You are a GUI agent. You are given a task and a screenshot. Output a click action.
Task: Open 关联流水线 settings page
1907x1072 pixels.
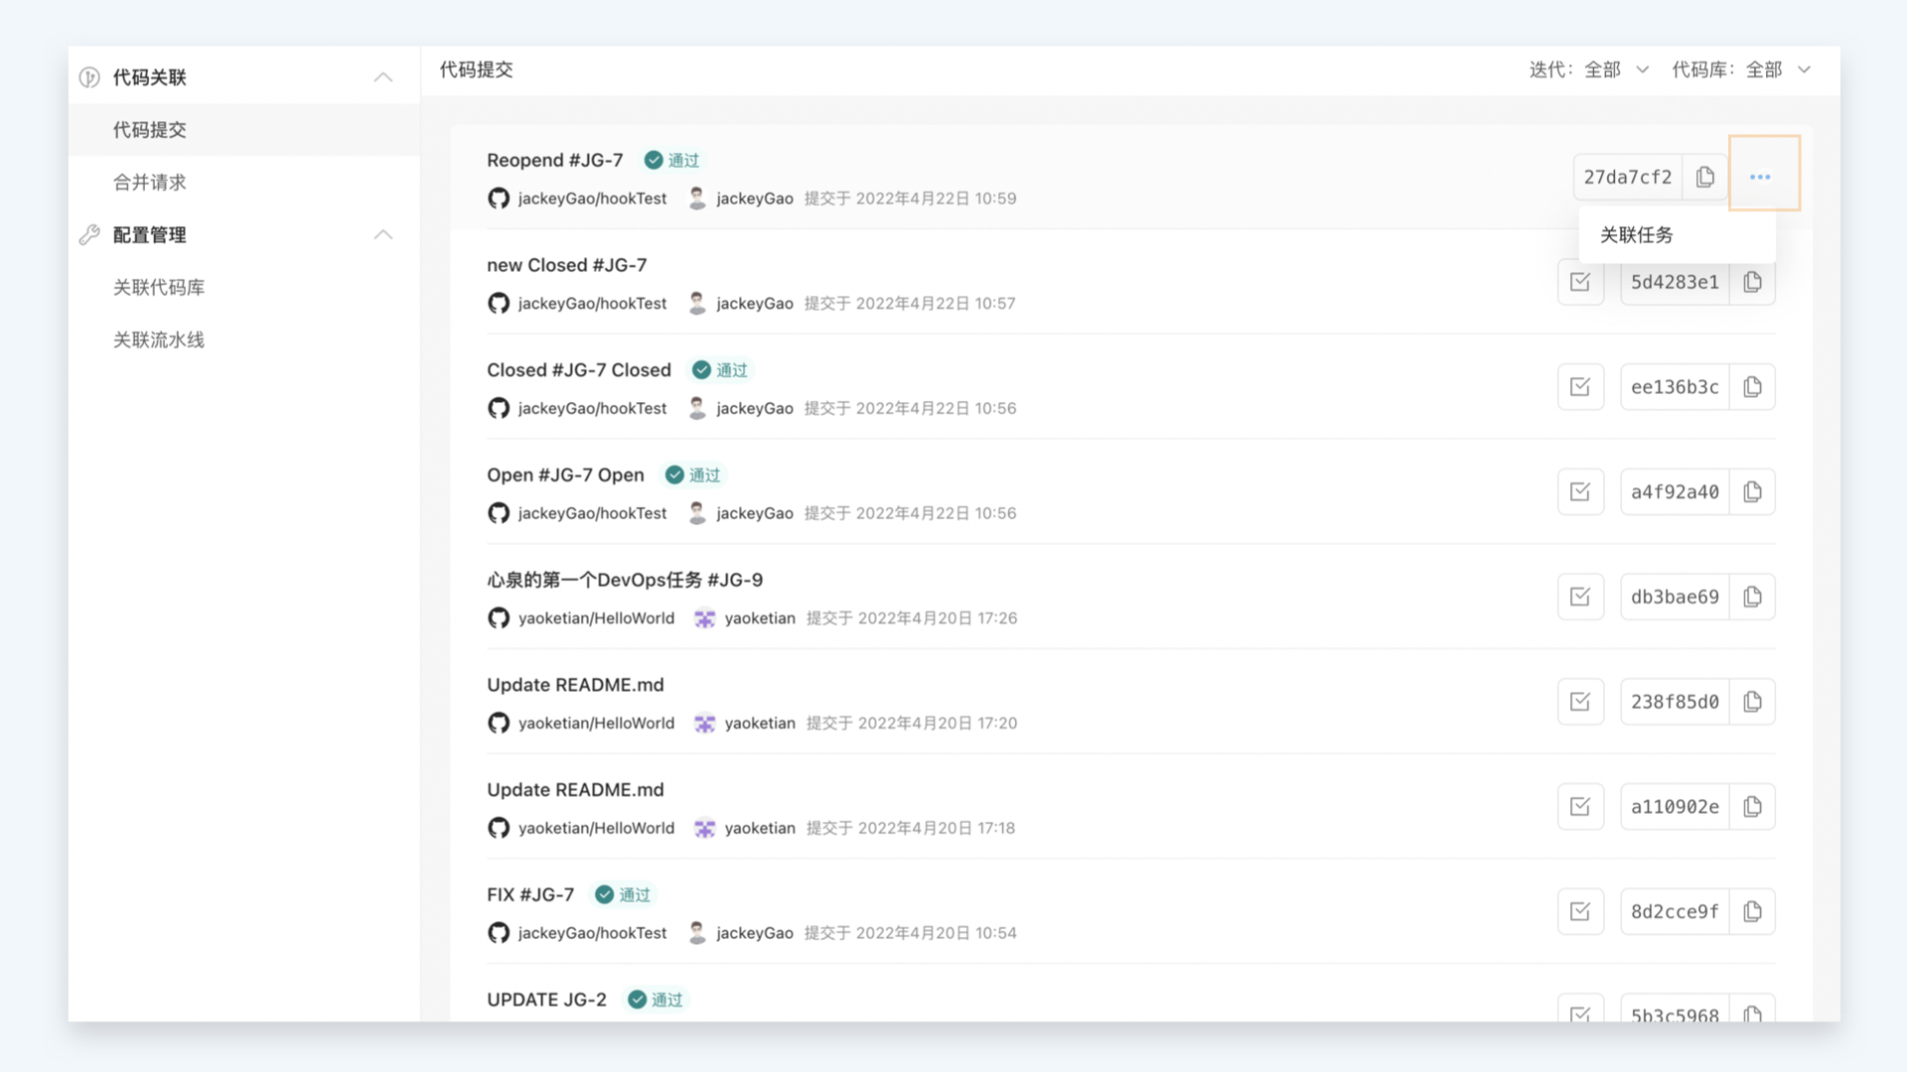point(159,340)
